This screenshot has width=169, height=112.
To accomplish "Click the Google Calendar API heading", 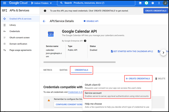I will click(79, 31).
